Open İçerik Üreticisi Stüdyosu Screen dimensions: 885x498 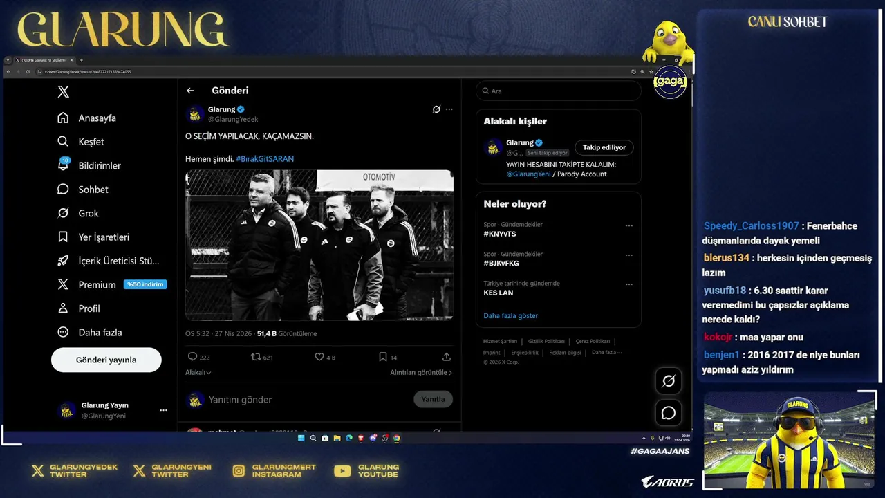[x=109, y=261]
